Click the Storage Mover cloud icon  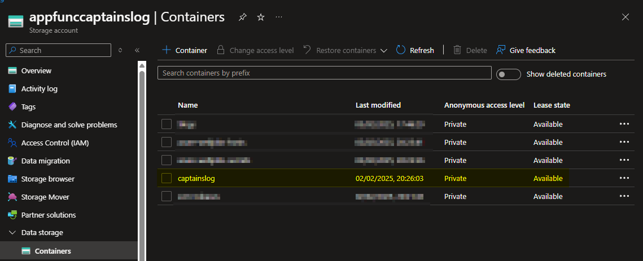(12, 197)
